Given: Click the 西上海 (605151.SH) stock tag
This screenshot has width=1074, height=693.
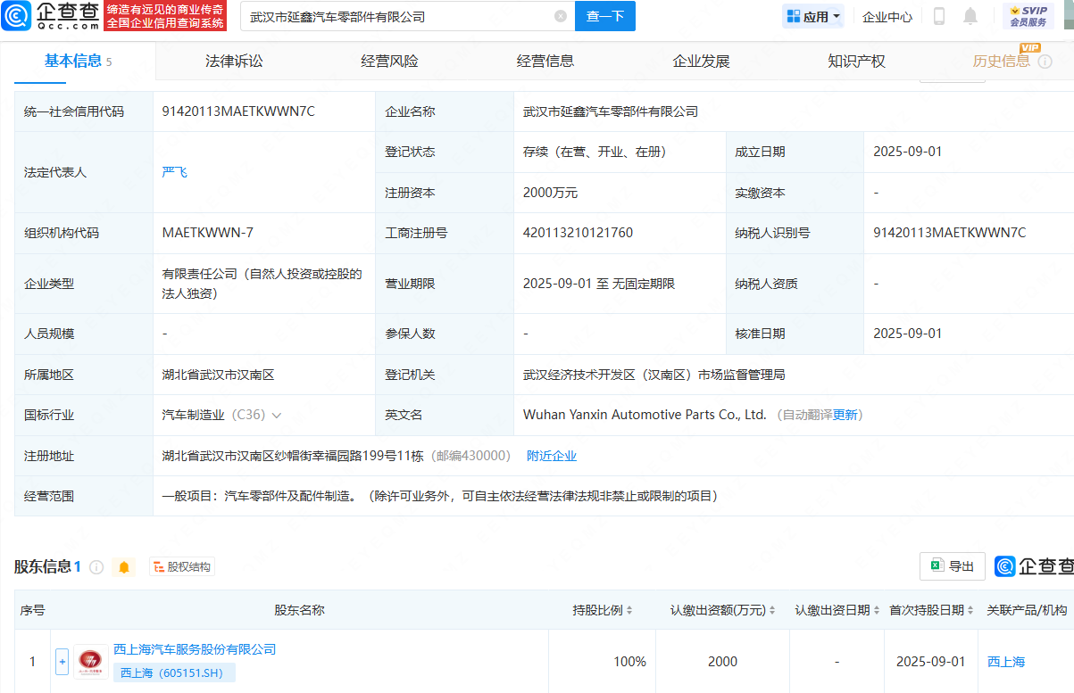Looking at the screenshot, I should click(174, 672).
